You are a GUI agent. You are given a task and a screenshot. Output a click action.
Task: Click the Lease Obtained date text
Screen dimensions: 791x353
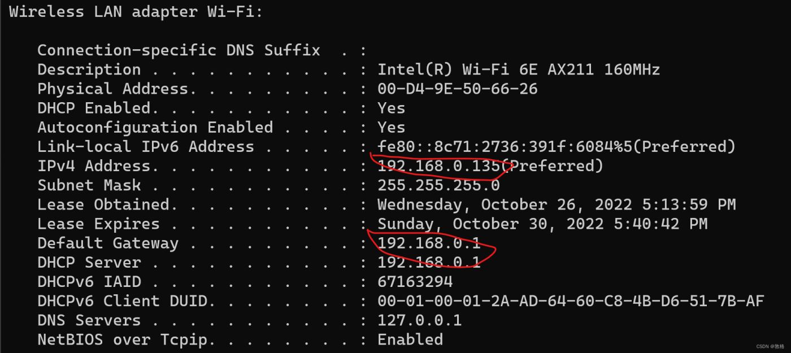click(557, 204)
